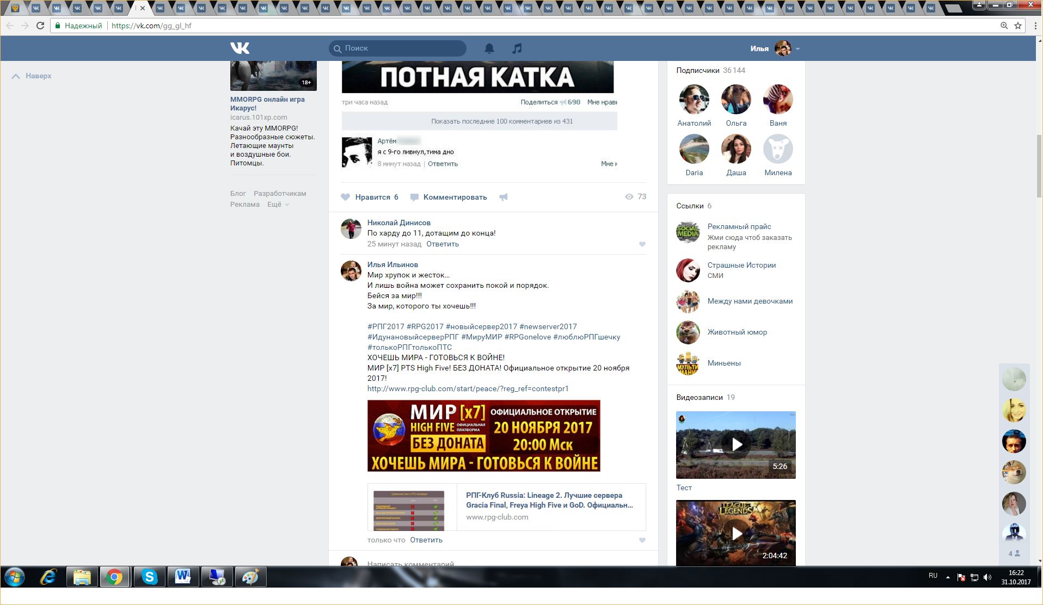
Task: Click Поделиться 690 on the repost
Action: point(550,102)
